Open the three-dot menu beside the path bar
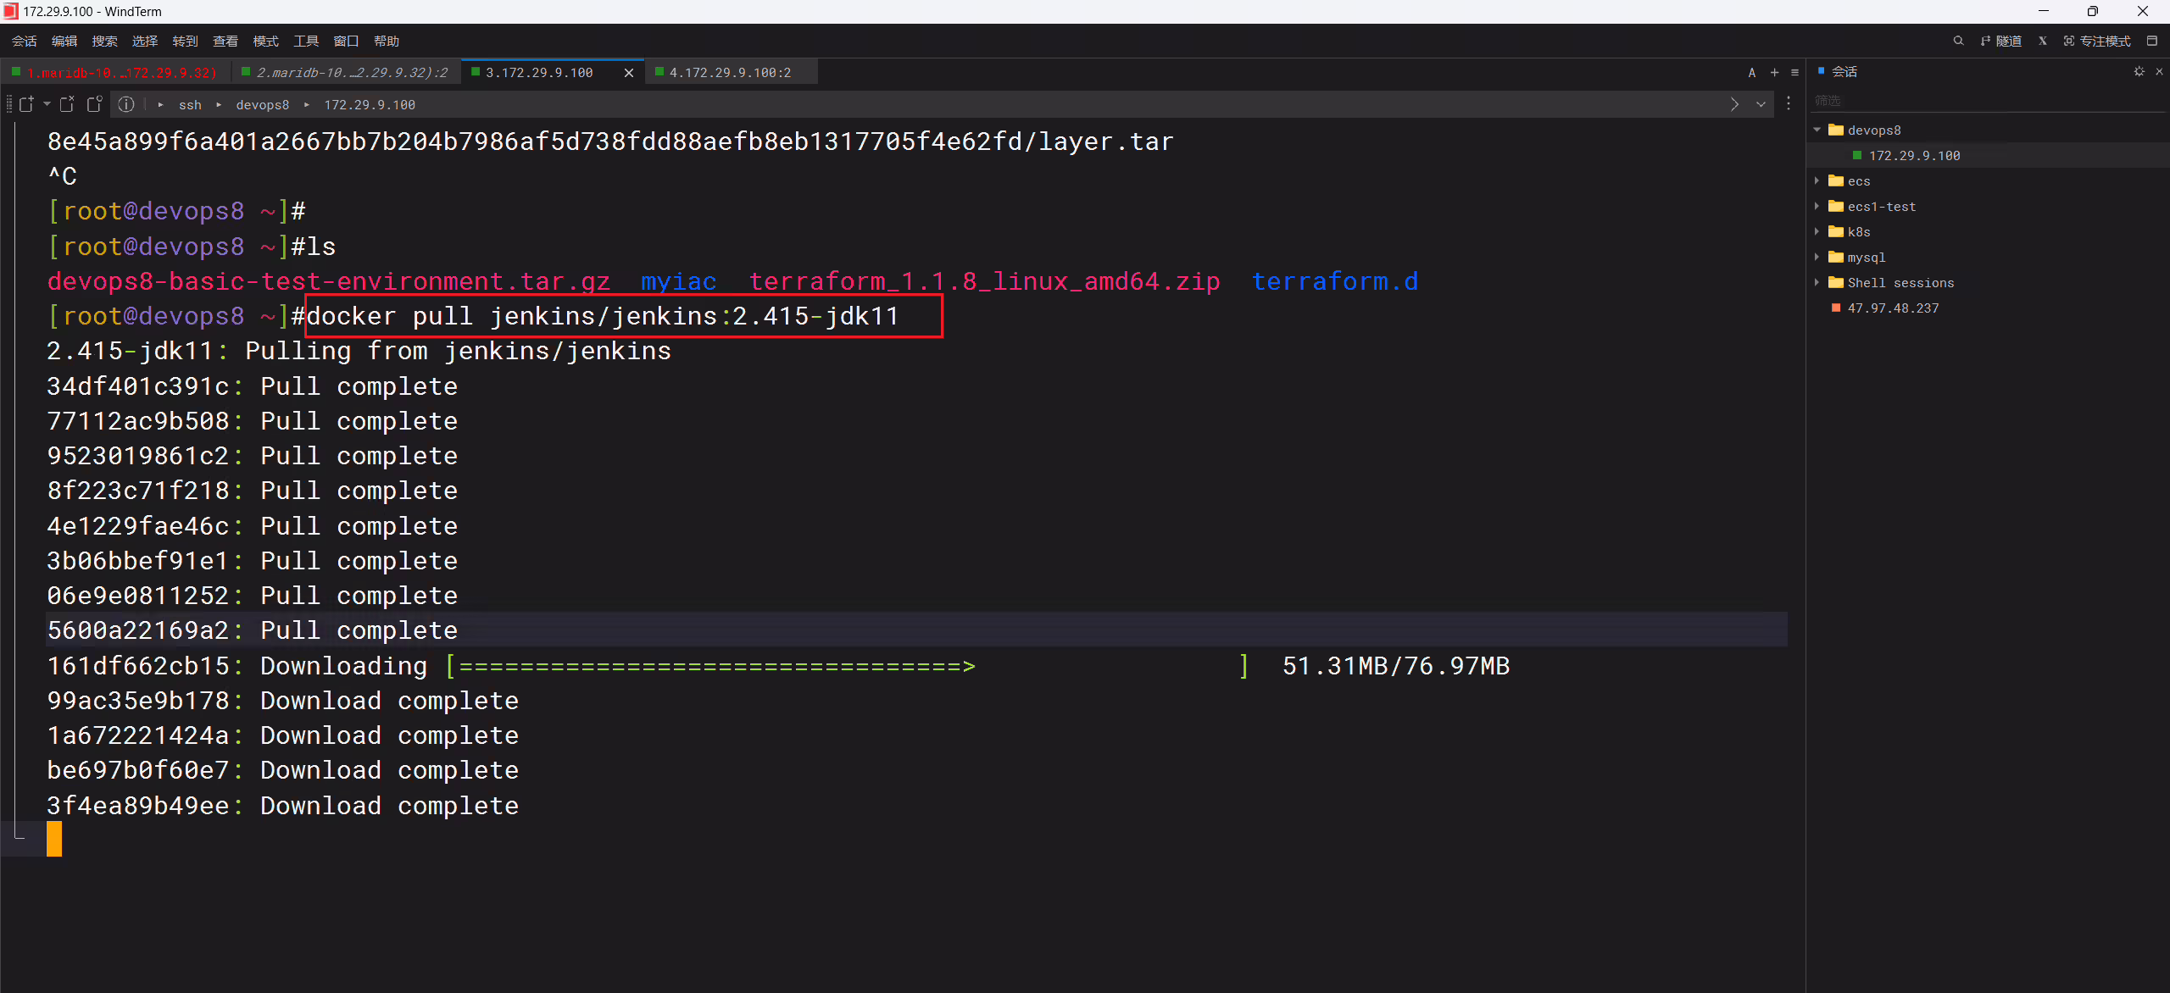Image resolution: width=2170 pixels, height=993 pixels. 1789,103
